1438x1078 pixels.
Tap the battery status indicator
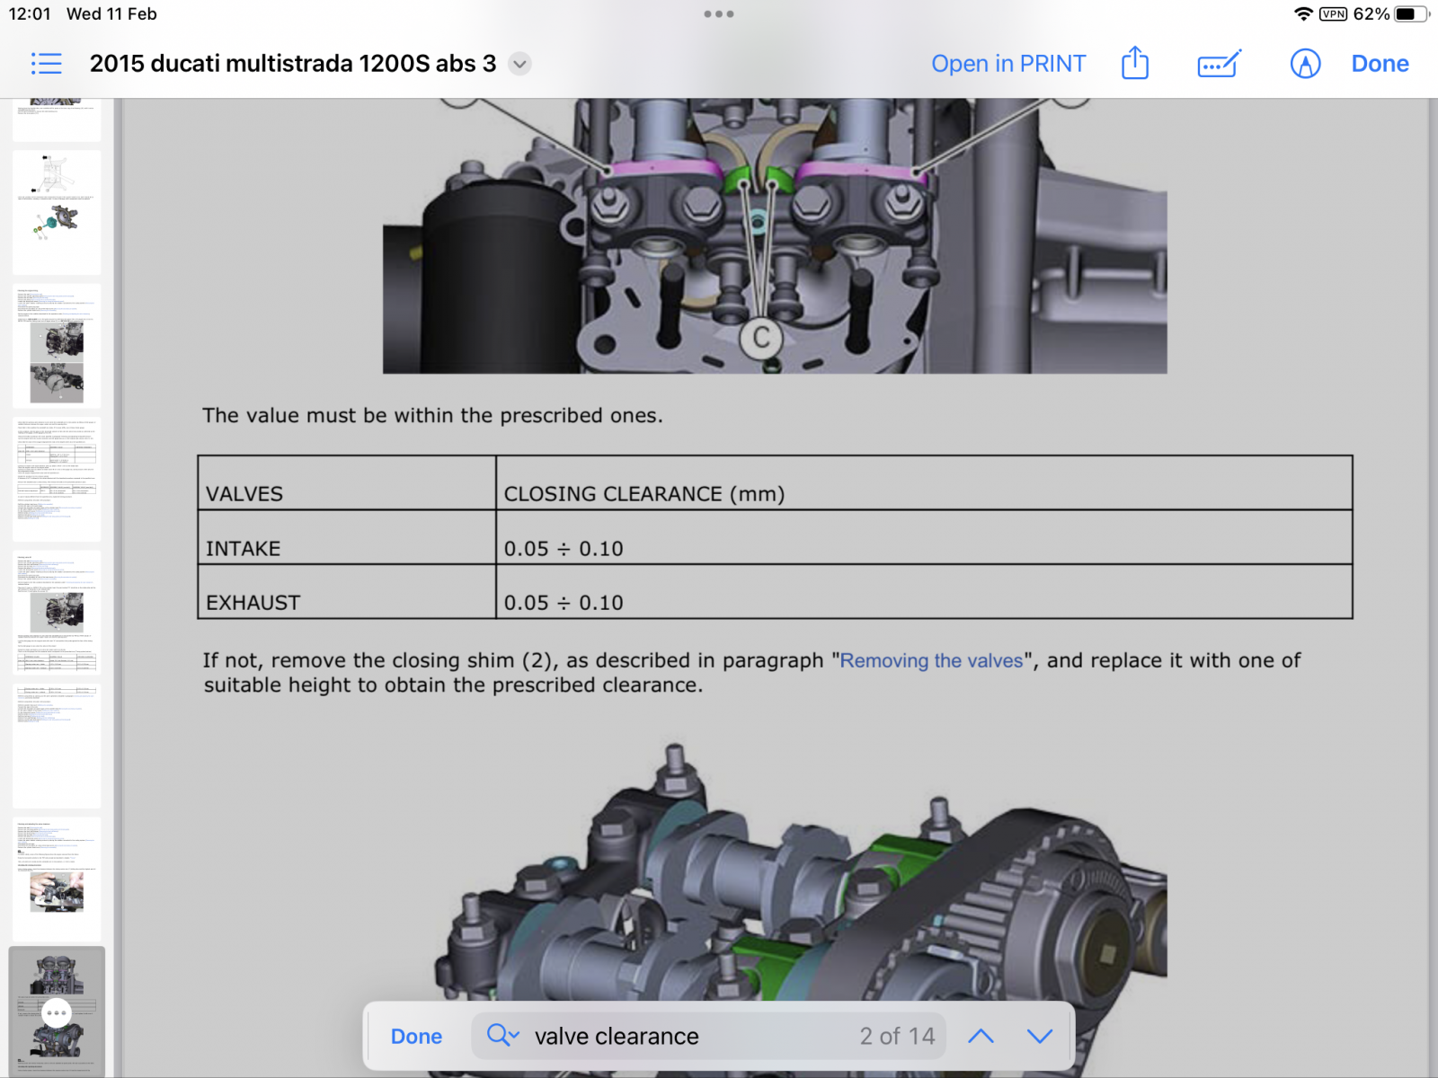click(1411, 14)
